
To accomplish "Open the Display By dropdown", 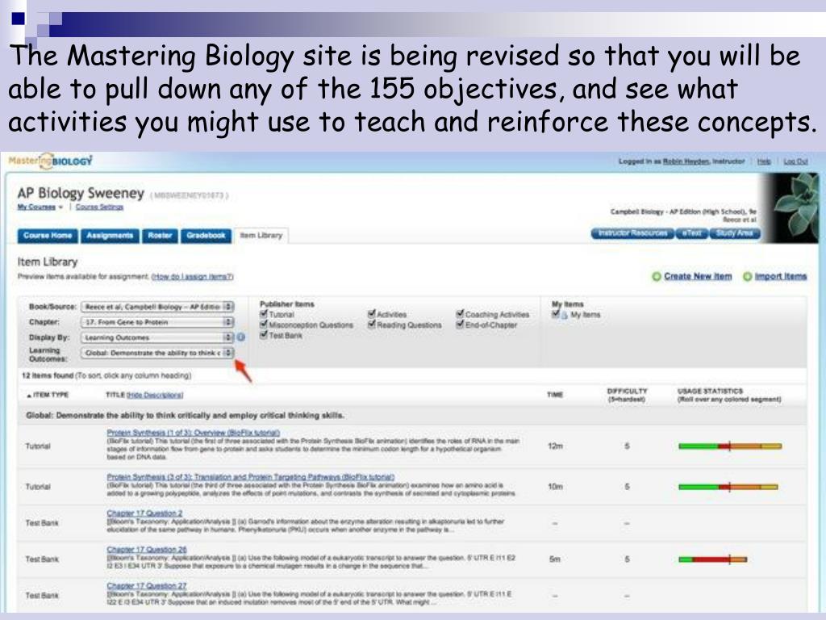I will coord(157,337).
